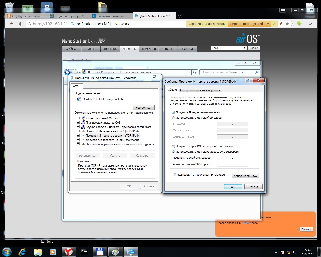Open the recent pages dropdown arrow in Explorer

(80, 72)
